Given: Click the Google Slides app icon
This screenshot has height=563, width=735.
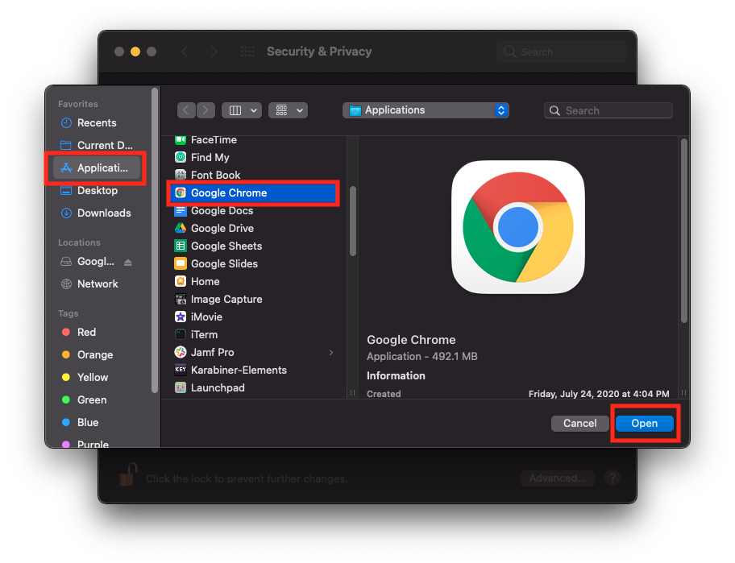Looking at the screenshot, I should 181,263.
